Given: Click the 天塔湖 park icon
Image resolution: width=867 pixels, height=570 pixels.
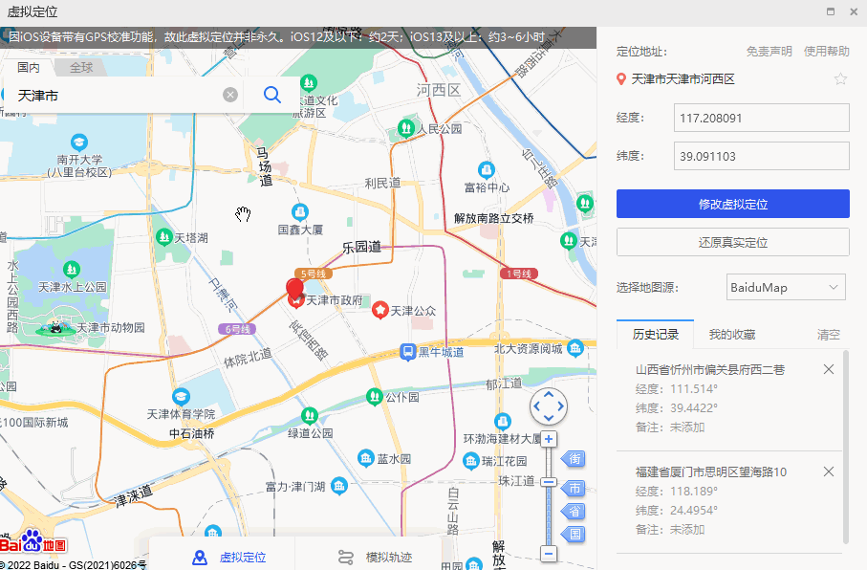Looking at the screenshot, I should [163, 237].
